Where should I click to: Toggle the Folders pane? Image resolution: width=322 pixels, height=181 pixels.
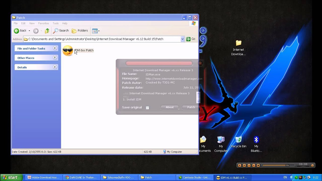tap(80, 31)
